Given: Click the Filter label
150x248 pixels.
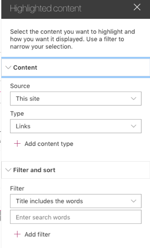Looking at the screenshot, I should coord(17,188).
